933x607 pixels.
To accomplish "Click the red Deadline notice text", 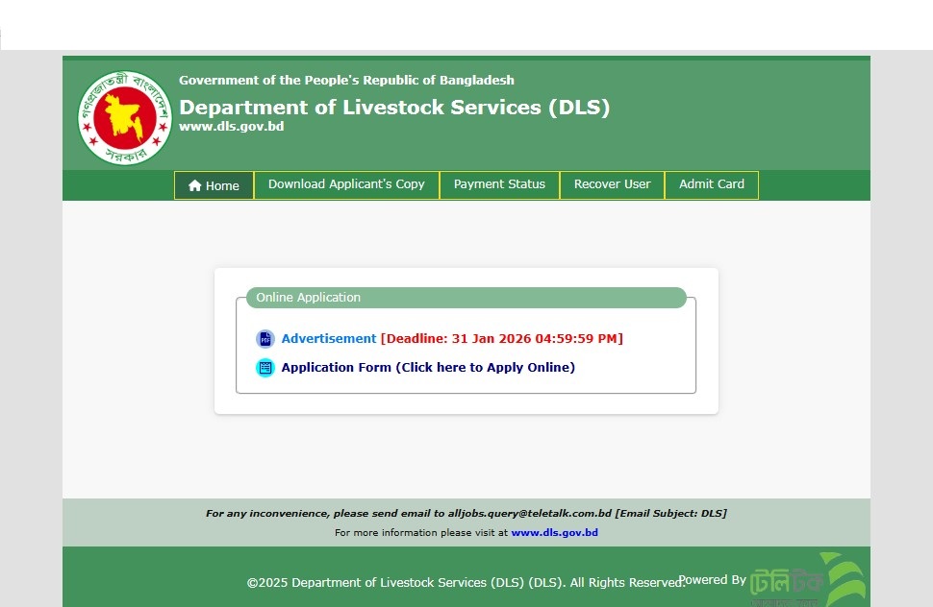I will click(x=502, y=339).
